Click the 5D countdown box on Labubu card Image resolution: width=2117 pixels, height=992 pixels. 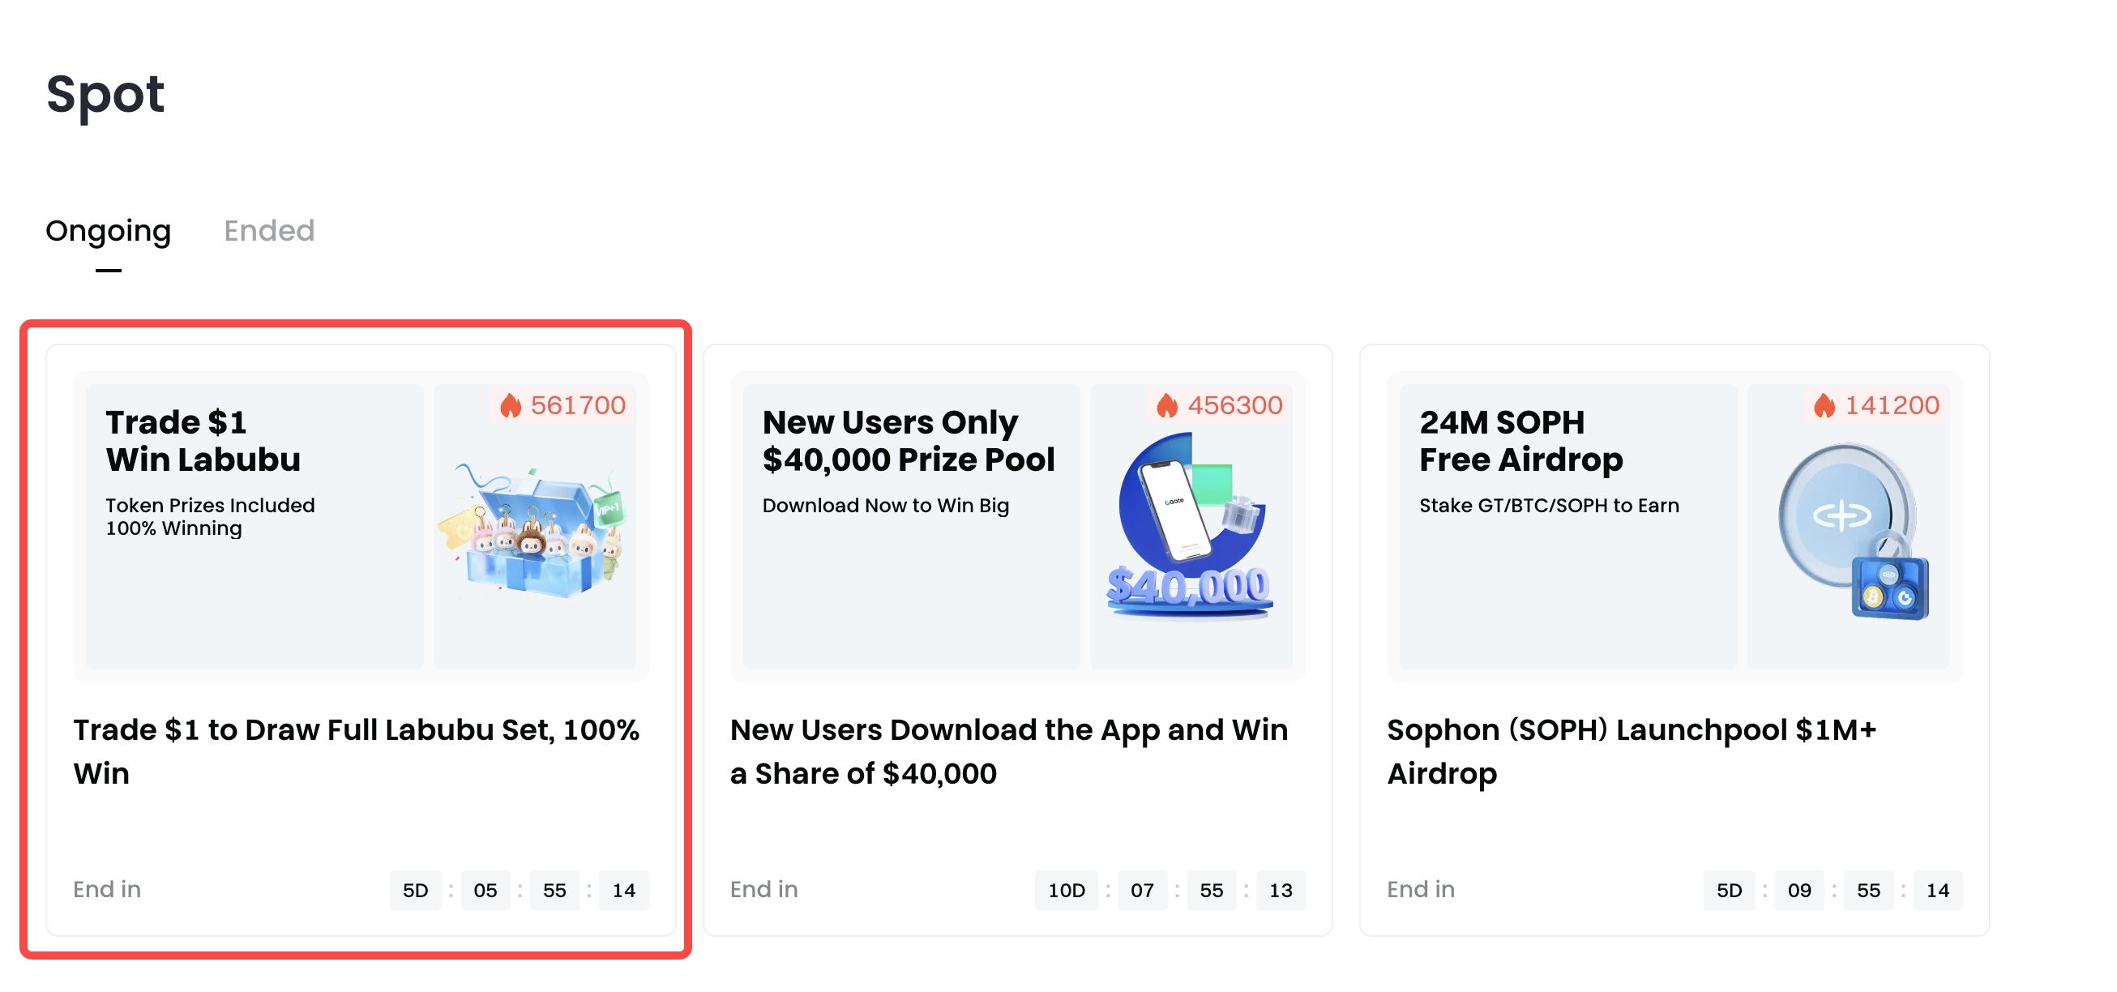coord(415,890)
